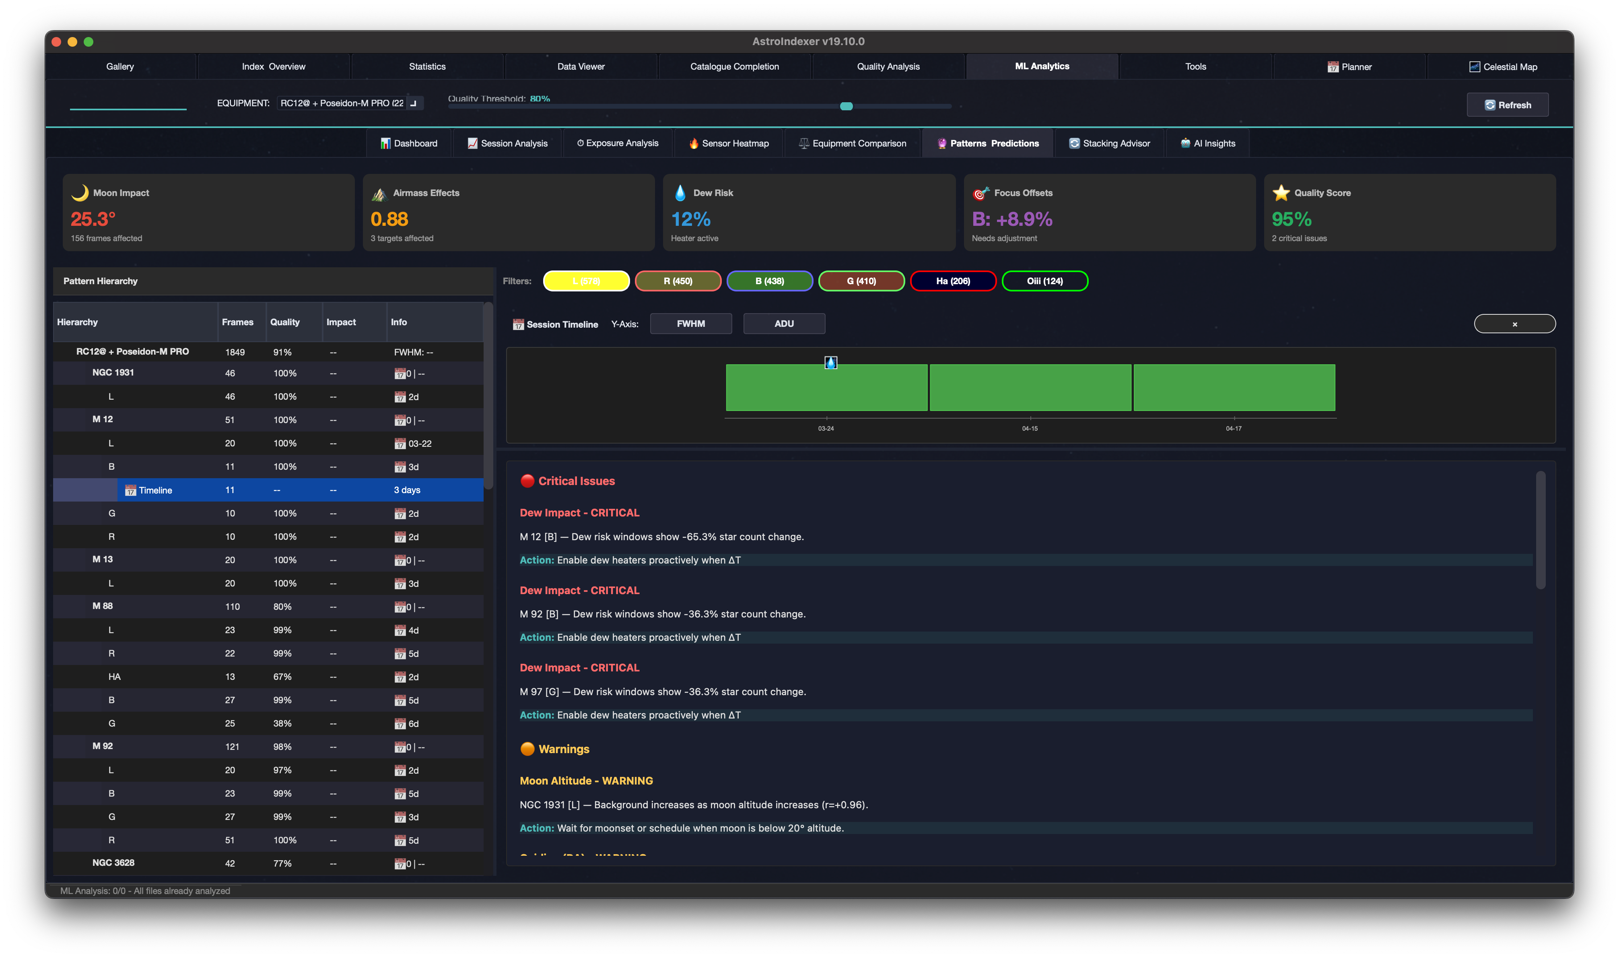This screenshot has height=958, width=1619.
Task: Toggle the L (578) filter pill
Action: (x=586, y=281)
